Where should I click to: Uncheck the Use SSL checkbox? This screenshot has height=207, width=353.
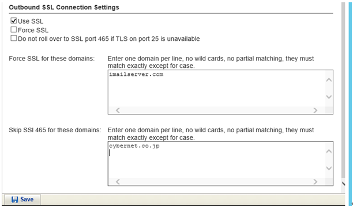pyautogui.click(x=13, y=21)
